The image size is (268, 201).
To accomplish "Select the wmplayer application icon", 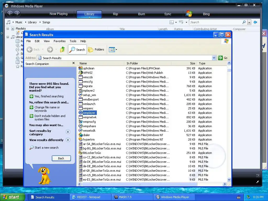I will [81, 113].
